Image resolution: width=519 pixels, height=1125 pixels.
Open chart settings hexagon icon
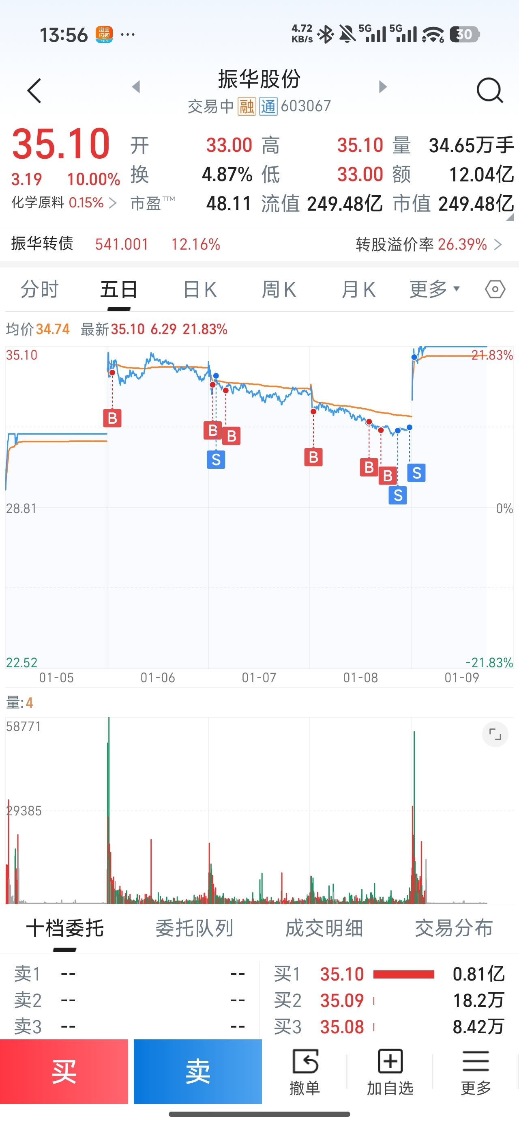point(495,289)
